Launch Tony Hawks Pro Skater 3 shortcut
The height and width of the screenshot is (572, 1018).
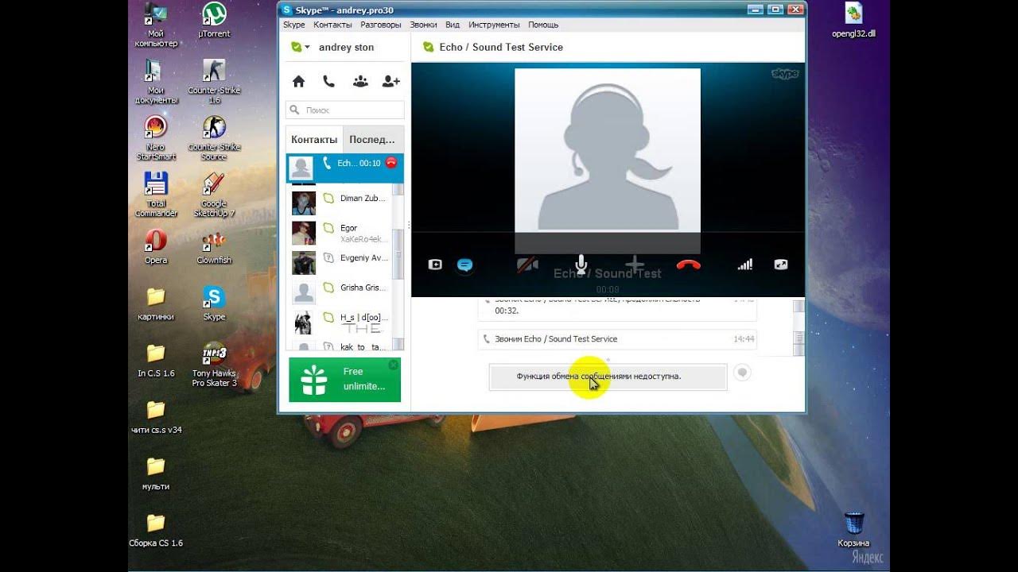point(214,365)
